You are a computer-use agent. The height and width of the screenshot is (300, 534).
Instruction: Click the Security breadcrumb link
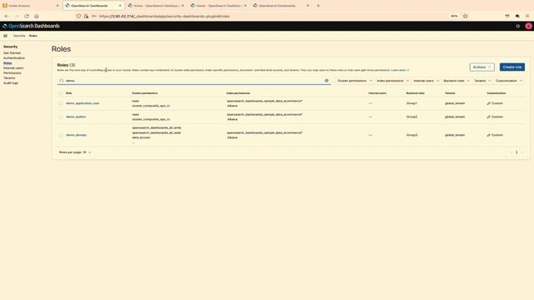point(19,36)
